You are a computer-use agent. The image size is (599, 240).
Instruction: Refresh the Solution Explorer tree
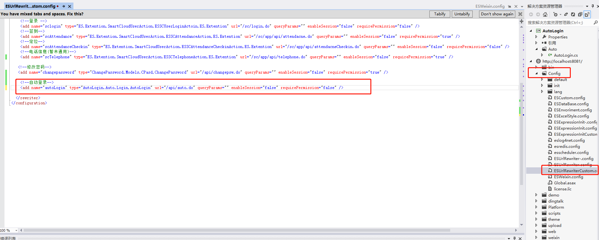[573, 14]
